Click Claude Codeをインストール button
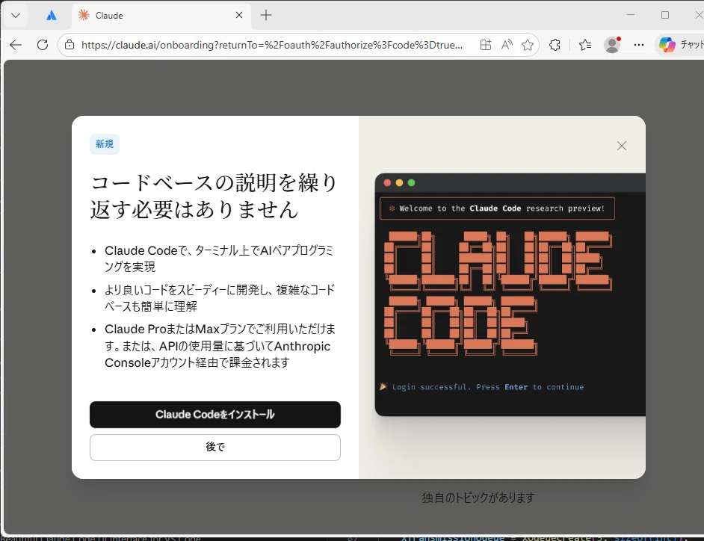This screenshot has width=704, height=541. point(215,415)
